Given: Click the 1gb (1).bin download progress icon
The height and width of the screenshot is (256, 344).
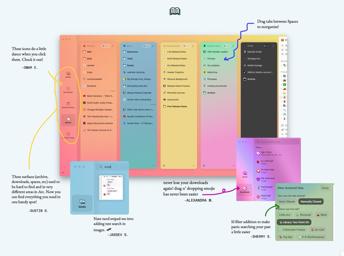Looking at the screenshot, I should point(258,153).
